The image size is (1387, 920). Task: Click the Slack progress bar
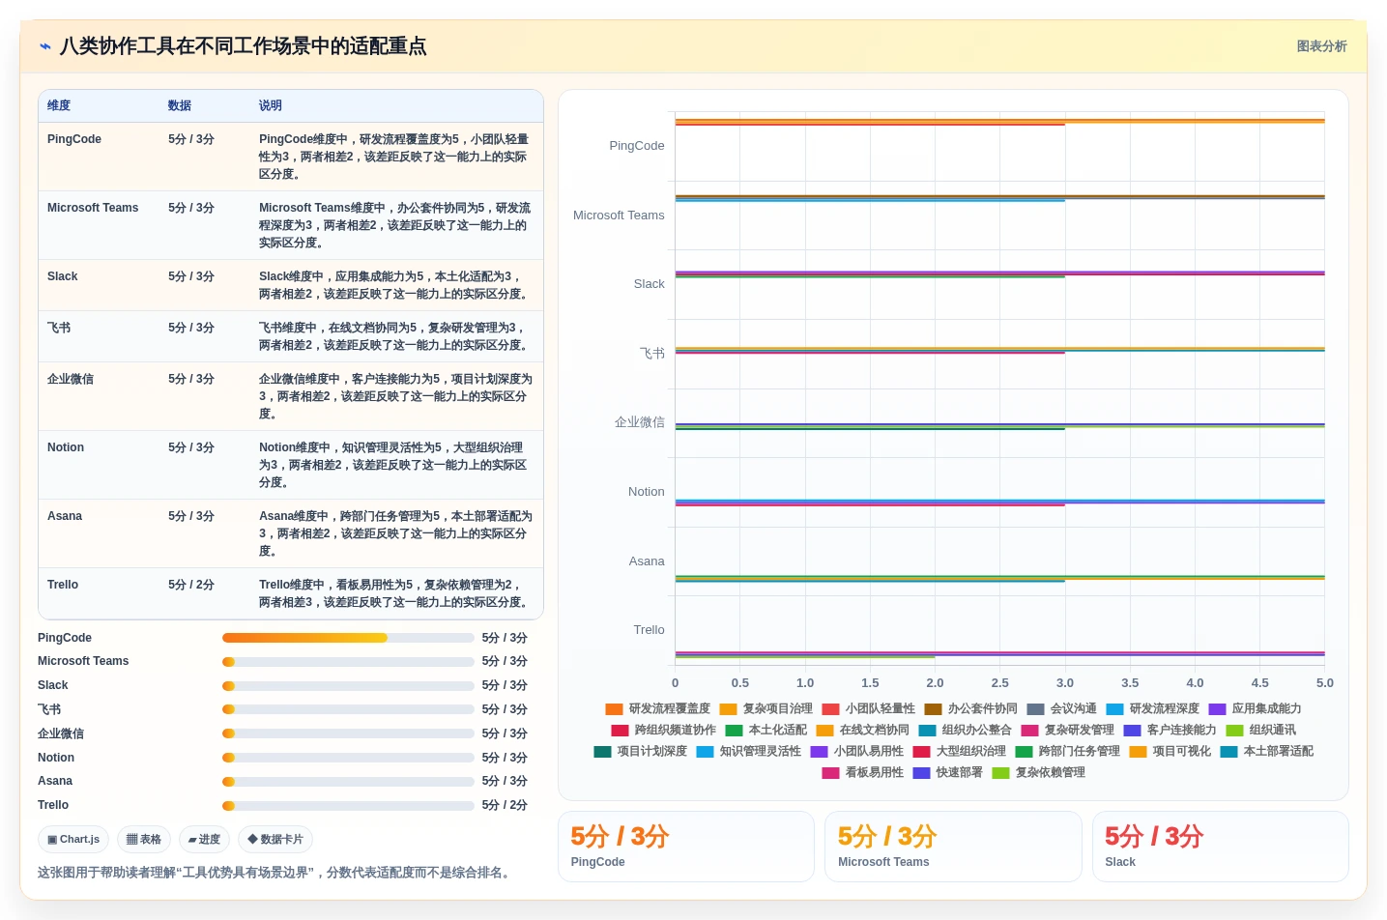348,686
